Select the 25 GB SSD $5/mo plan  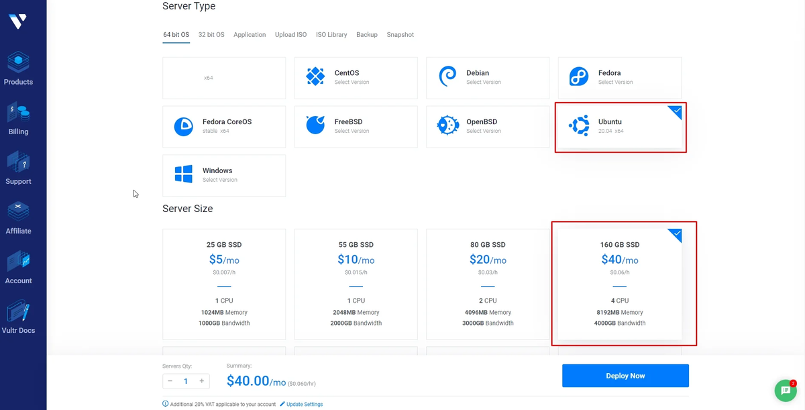(224, 284)
